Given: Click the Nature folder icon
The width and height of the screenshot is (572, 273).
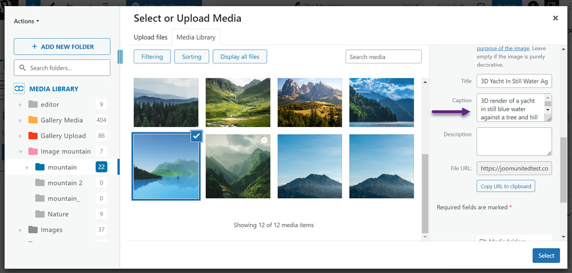Looking at the screenshot, I should tap(40, 214).
